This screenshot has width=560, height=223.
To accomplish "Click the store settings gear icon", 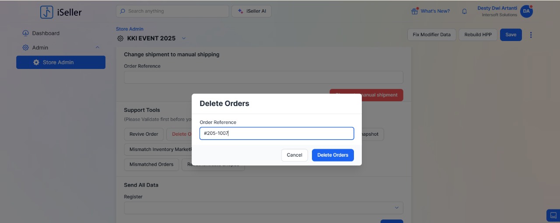I will [120, 38].
